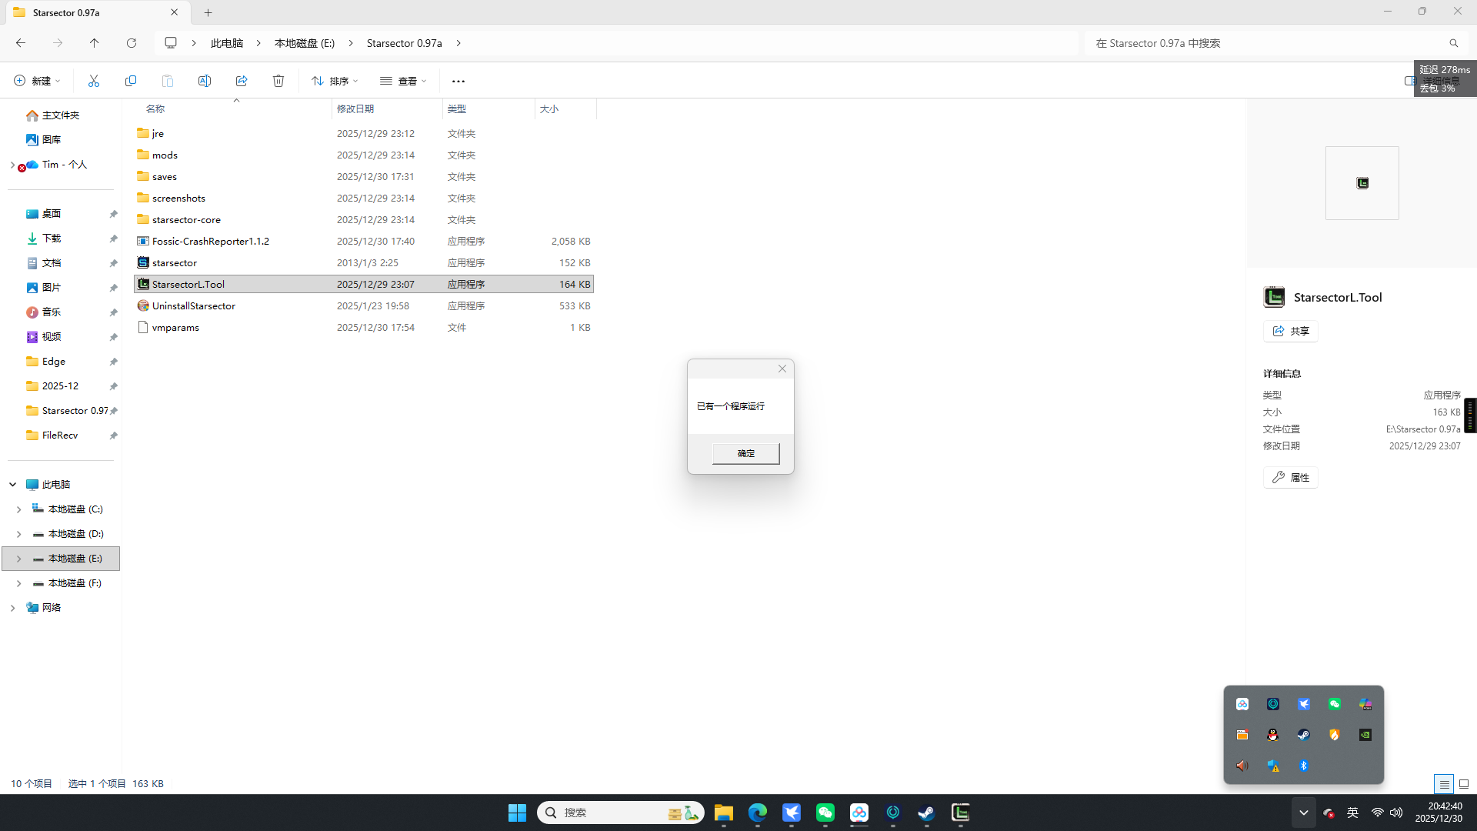Click 确定 button in the dialog
The height and width of the screenshot is (831, 1477).
(745, 453)
